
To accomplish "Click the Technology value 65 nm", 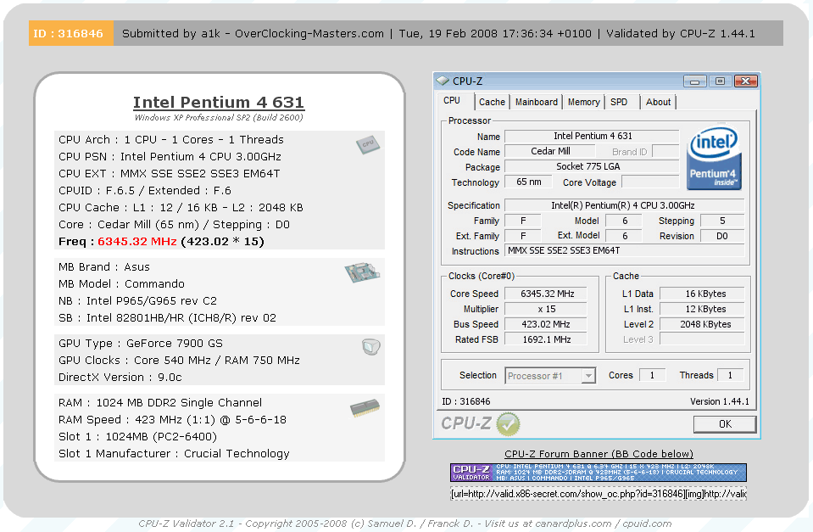I will tap(528, 182).
